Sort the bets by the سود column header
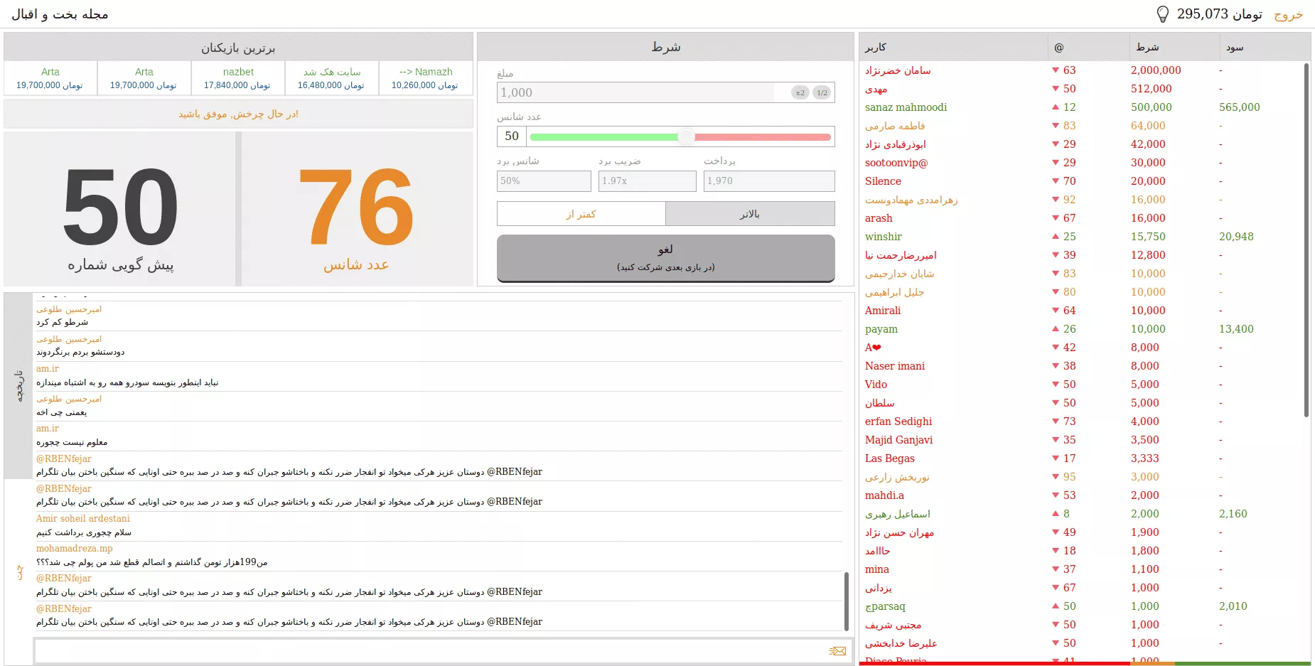Image resolution: width=1315 pixels, height=666 pixels. (1235, 48)
